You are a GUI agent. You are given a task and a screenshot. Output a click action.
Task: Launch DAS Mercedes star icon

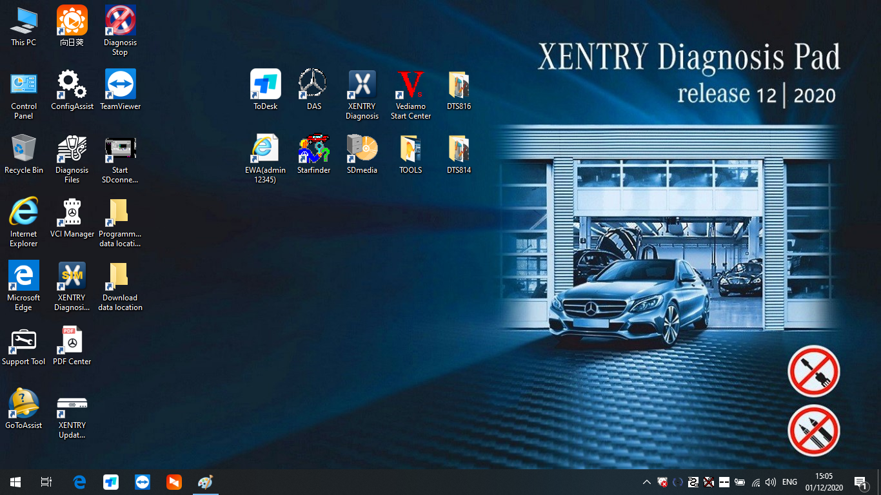pos(314,90)
